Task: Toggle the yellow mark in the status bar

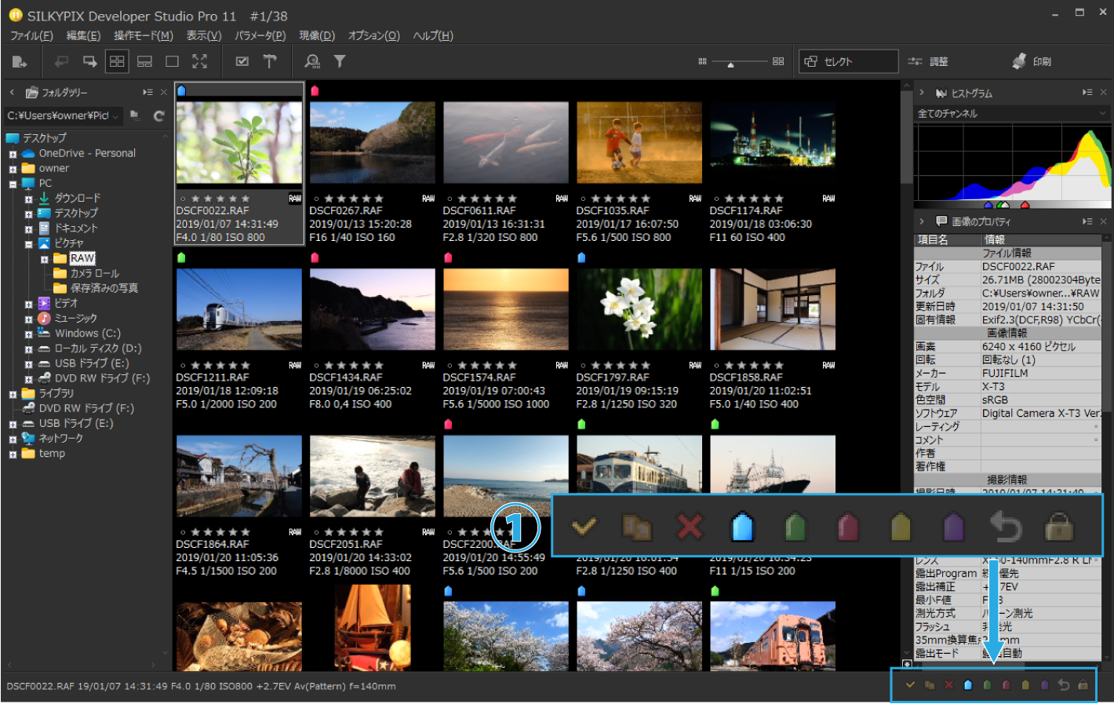Action: tap(1025, 685)
